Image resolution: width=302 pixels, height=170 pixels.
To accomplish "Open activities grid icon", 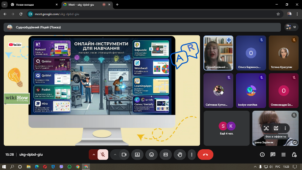I will point(284,155).
